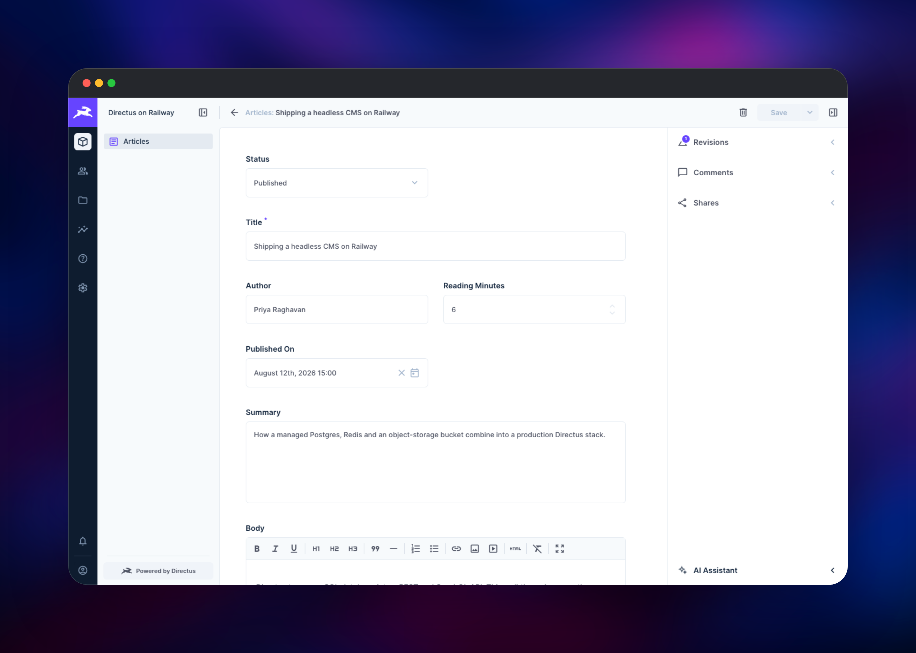Open the notifications bell
Screen dimensions: 916x653
pyautogui.click(x=83, y=541)
